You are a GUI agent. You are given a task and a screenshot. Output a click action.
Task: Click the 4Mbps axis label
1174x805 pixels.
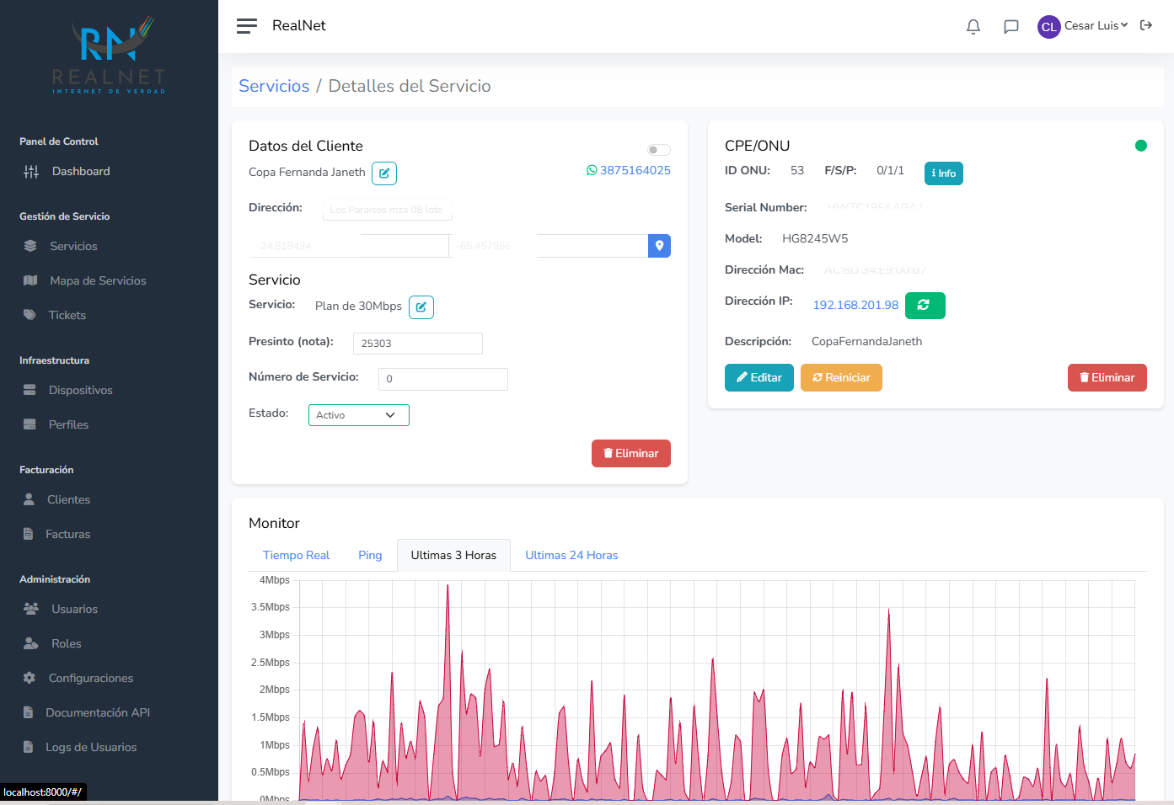pyautogui.click(x=275, y=580)
